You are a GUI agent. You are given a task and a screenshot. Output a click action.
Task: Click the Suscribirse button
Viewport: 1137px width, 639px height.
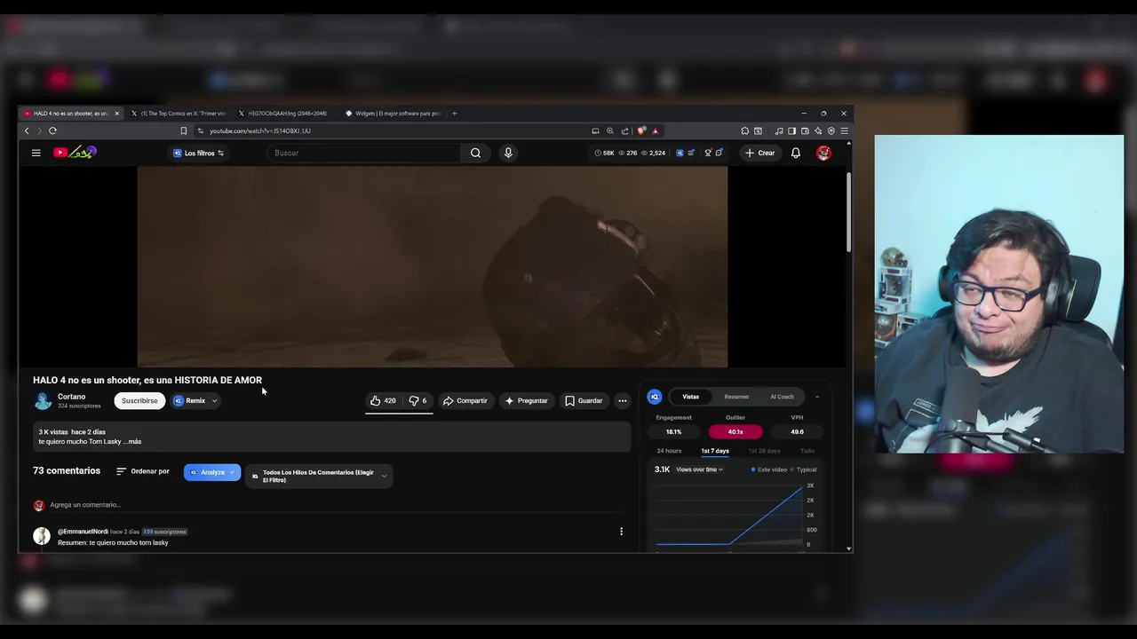click(139, 400)
